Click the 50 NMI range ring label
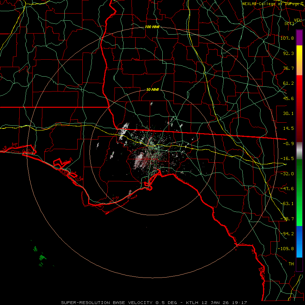305x305 pixels. coord(152,90)
